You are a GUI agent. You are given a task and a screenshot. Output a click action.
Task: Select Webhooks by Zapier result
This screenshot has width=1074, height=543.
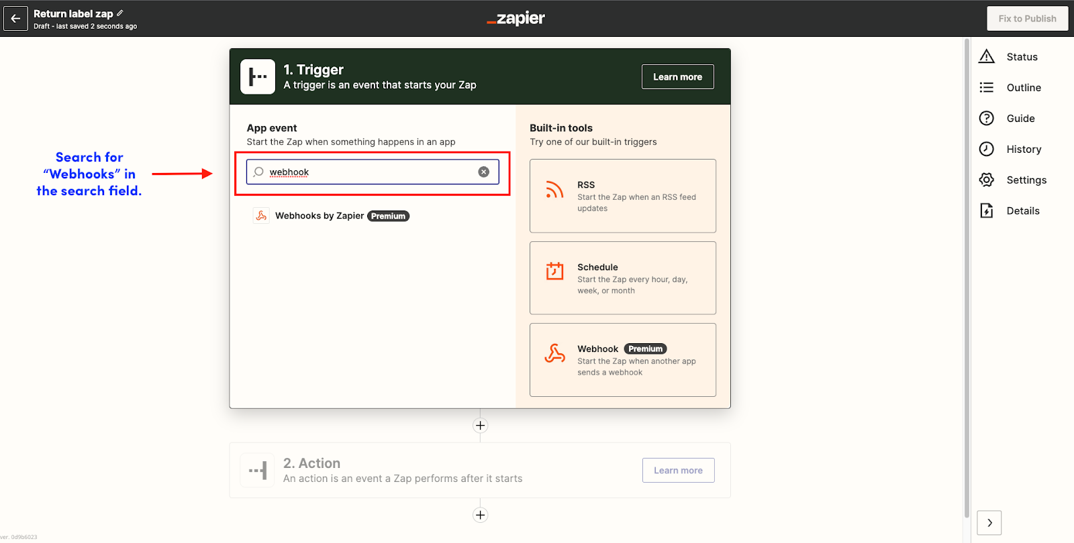(331, 216)
